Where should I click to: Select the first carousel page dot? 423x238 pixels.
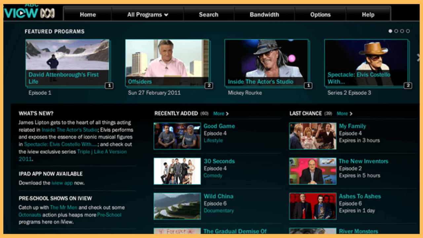click(390, 31)
